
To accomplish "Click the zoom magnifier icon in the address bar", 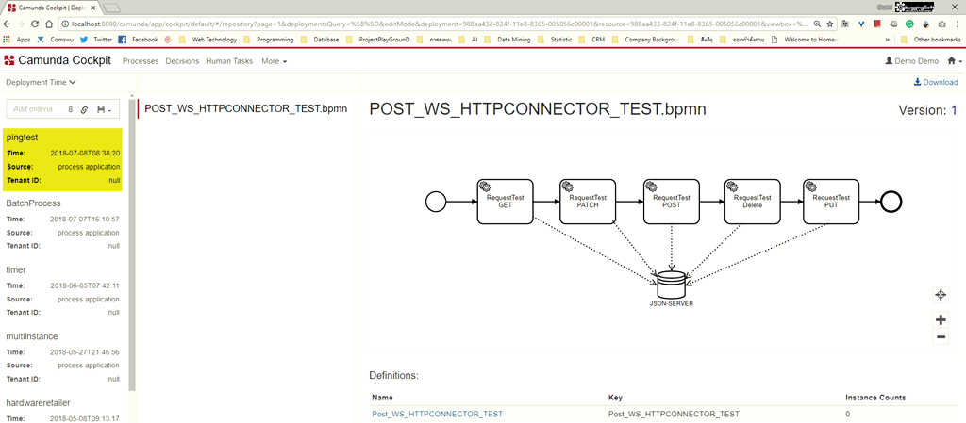I will click(817, 24).
